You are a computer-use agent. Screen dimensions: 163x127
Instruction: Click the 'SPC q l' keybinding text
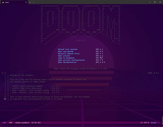[x=99, y=49]
